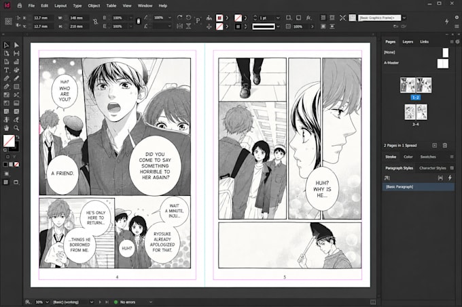The image size is (462, 307).
Task: Click the X position input field
Action: [42, 18]
